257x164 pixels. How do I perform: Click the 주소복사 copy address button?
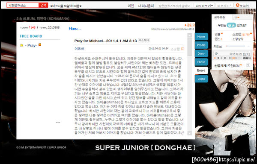pos(143,40)
